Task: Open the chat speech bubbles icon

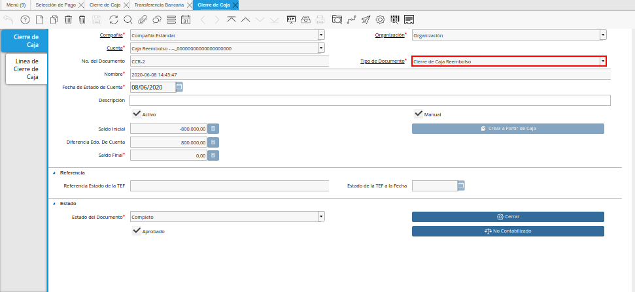Action: point(156,20)
